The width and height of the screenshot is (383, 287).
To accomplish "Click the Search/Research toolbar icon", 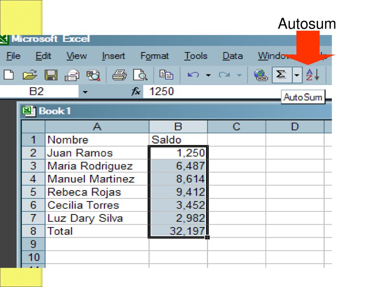I will [93, 75].
